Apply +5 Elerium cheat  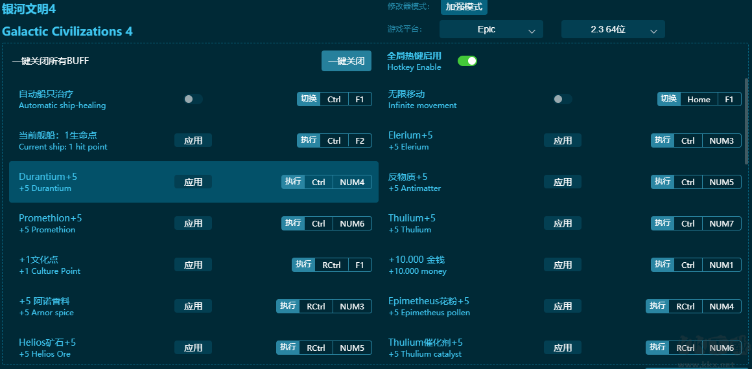(563, 140)
